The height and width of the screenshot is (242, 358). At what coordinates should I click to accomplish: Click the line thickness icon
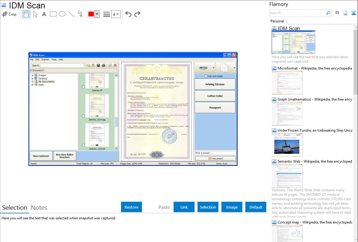pos(106,14)
